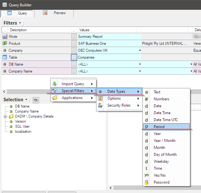Select DB Name in the Selection tree
This screenshot has height=193, width=201.
[x=22, y=106]
